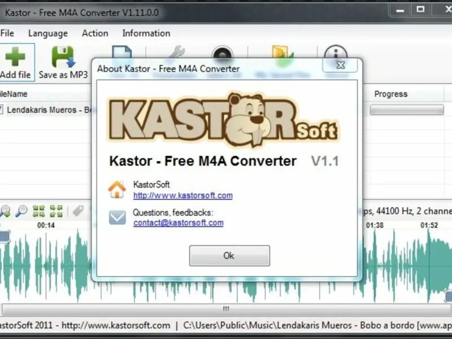The image size is (452, 339).
Task: Select the Lendakaris Mueros file row
Action: point(46,110)
